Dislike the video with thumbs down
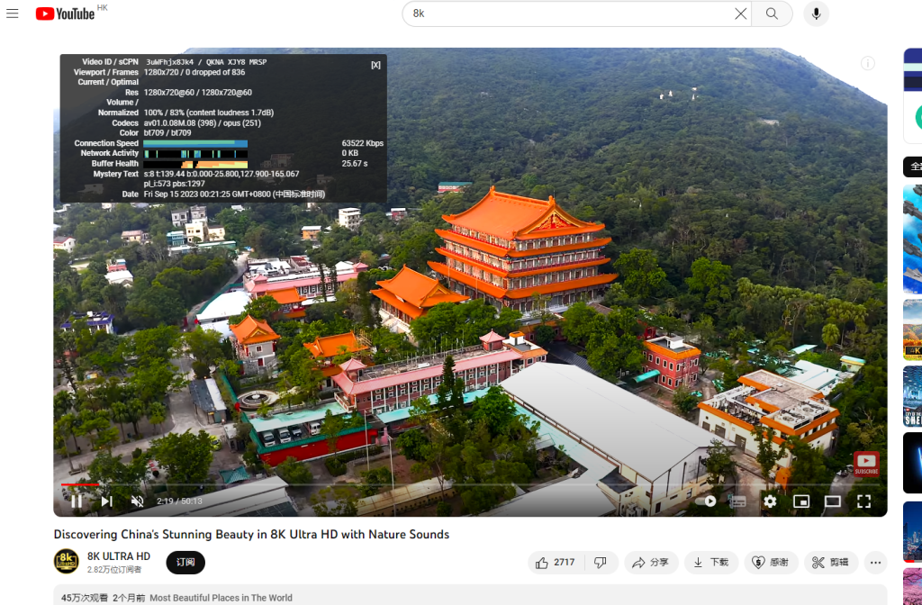This screenshot has height=605, width=922. pyautogui.click(x=601, y=563)
